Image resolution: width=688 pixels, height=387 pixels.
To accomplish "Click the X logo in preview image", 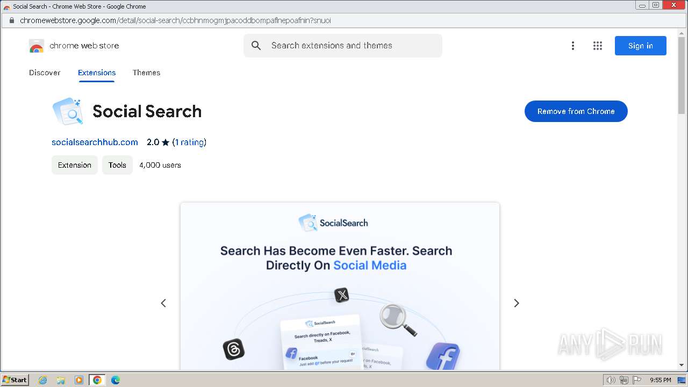I will pos(341,295).
